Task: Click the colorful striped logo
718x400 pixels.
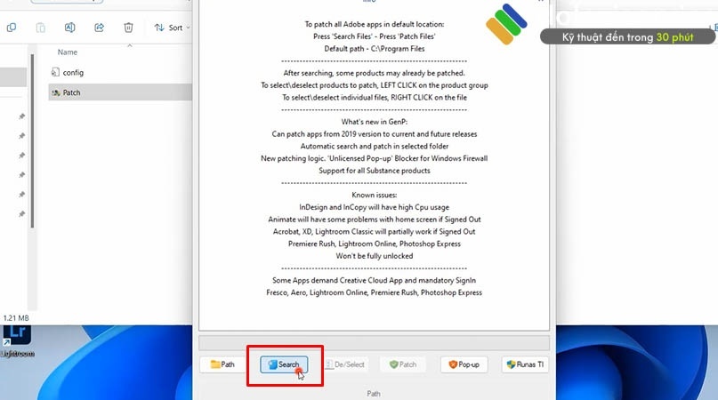Action: tap(506, 24)
